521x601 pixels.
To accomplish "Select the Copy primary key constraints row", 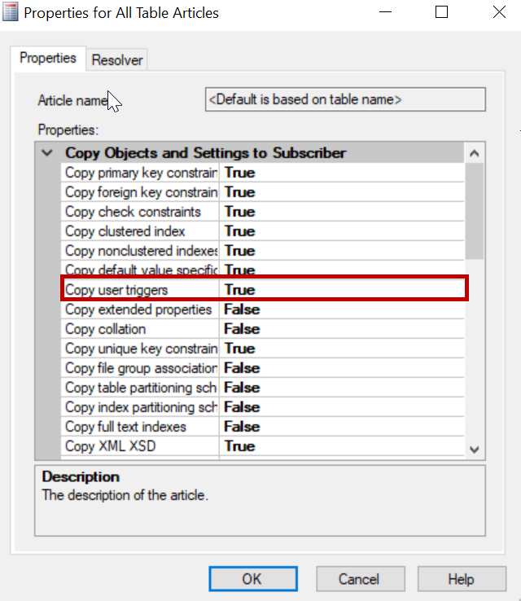I will coord(140,173).
